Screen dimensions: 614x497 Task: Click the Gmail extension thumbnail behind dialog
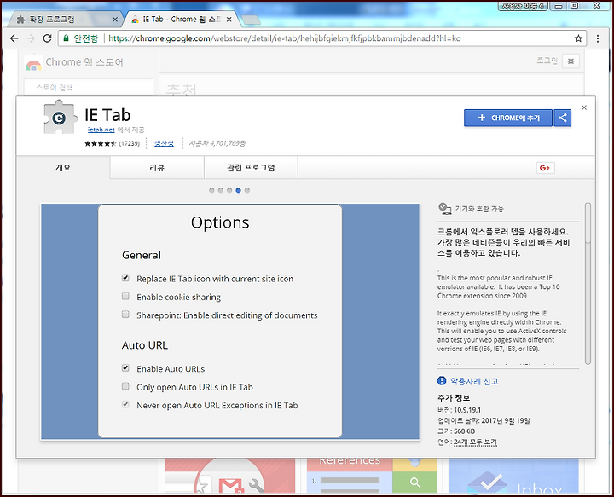[230, 475]
